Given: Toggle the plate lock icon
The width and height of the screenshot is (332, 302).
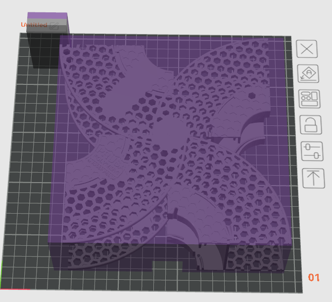Looking at the screenshot, I should coord(311,125).
